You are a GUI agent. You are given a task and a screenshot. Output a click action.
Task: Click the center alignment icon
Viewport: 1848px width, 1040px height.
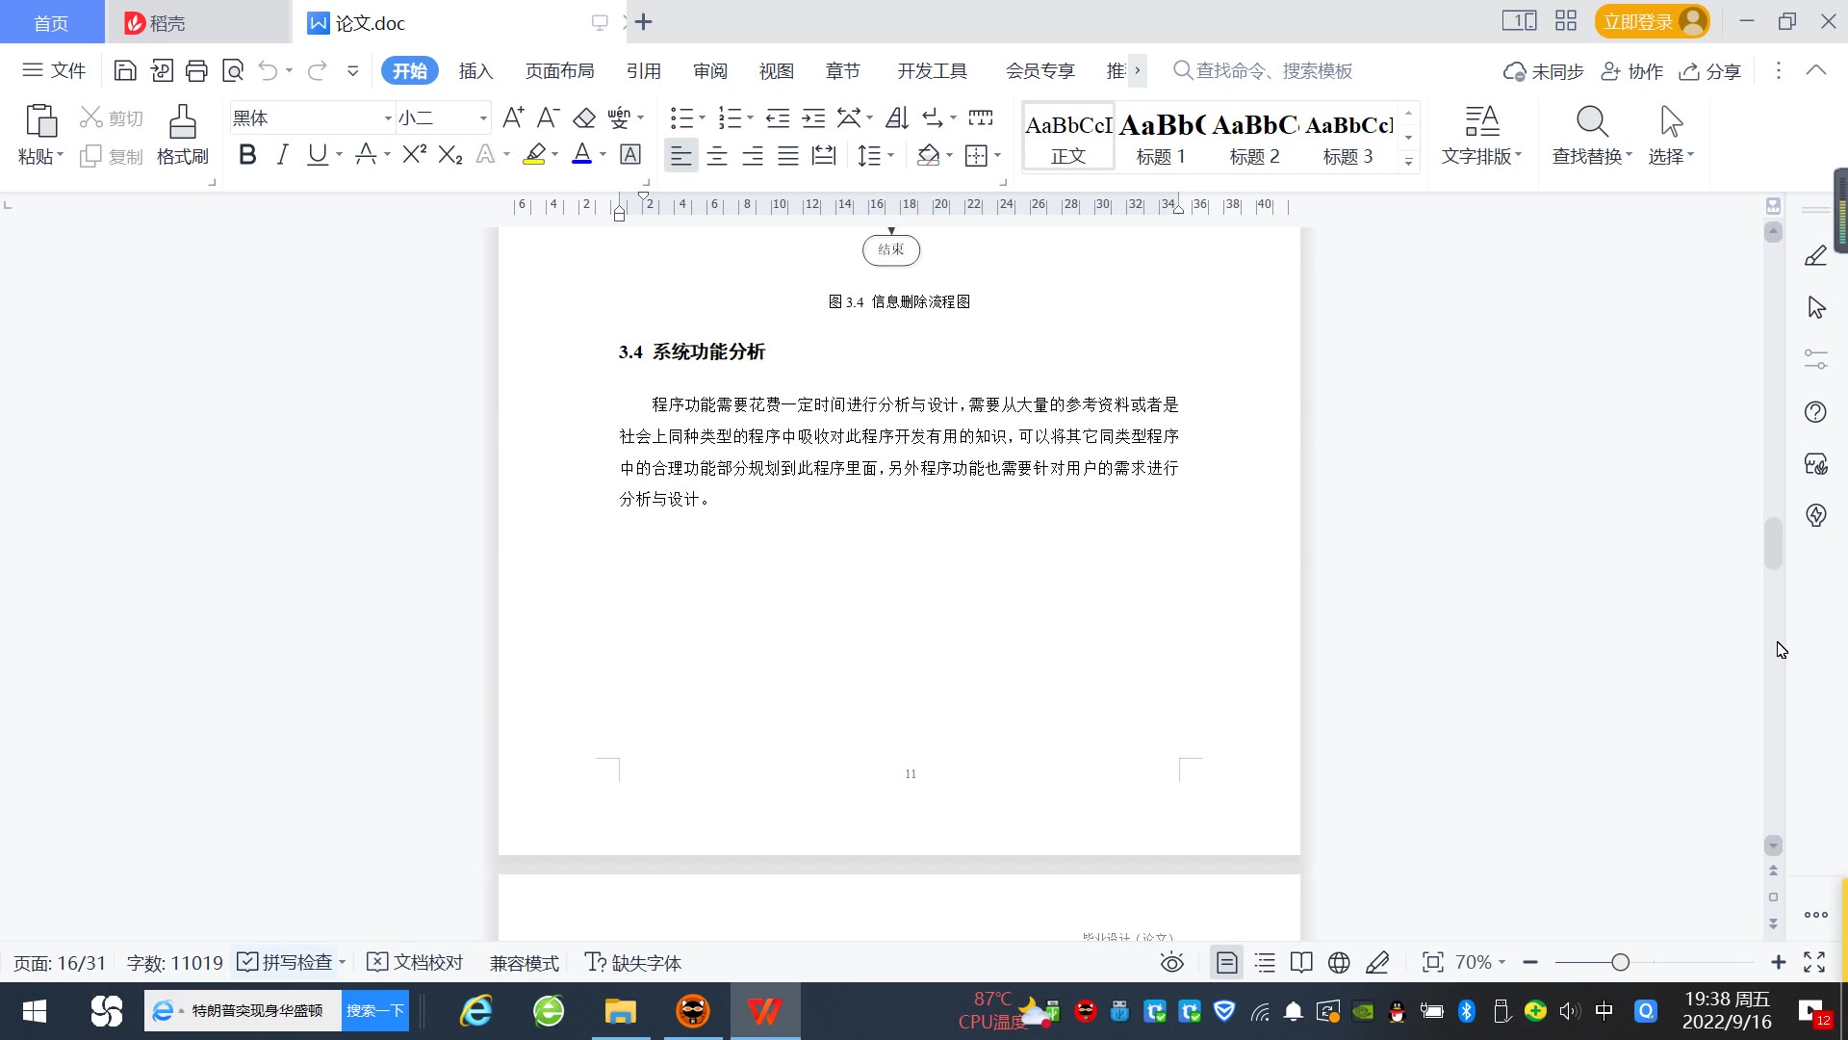[x=716, y=156]
